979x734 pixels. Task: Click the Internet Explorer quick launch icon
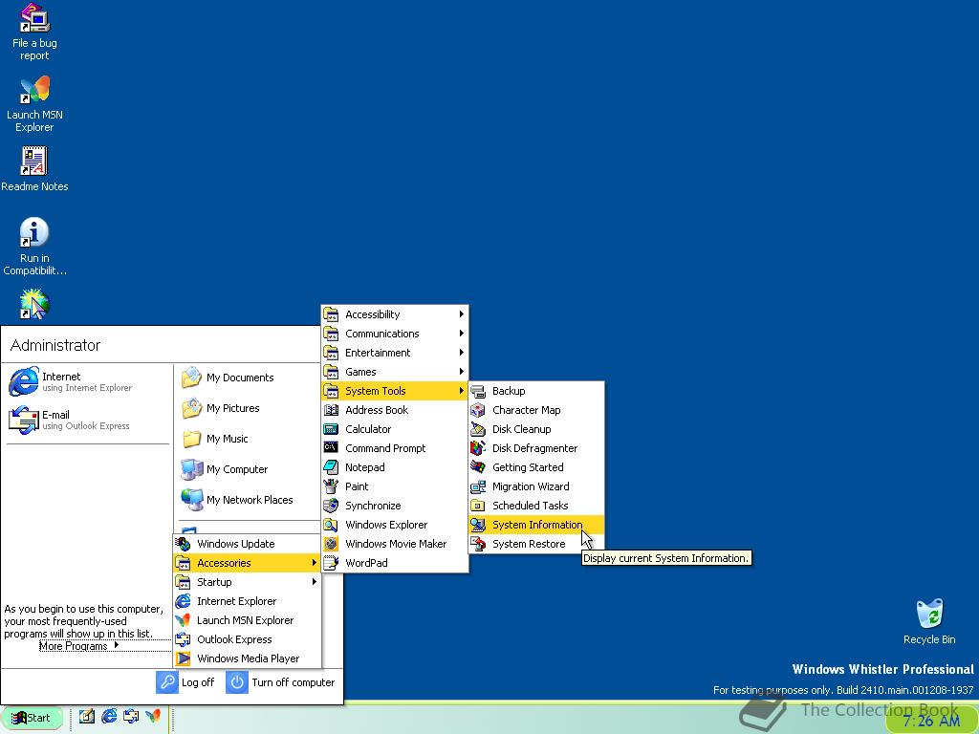[109, 717]
